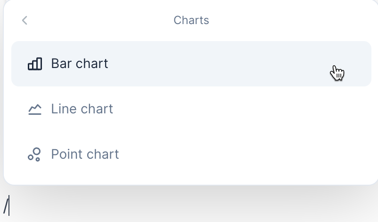The width and height of the screenshot is (378, 222).
Task: Click the point chart bubbles icon
Action: point(34,154)
